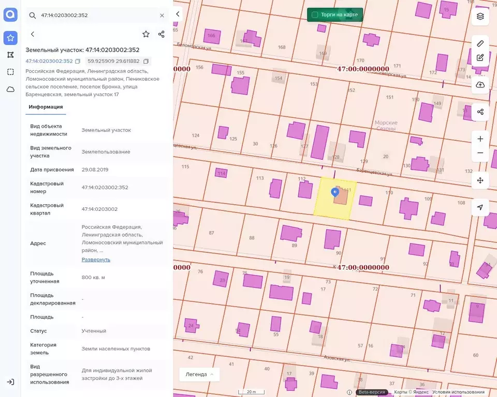Collapse the side panel with chevron

[x=178, y=14]
